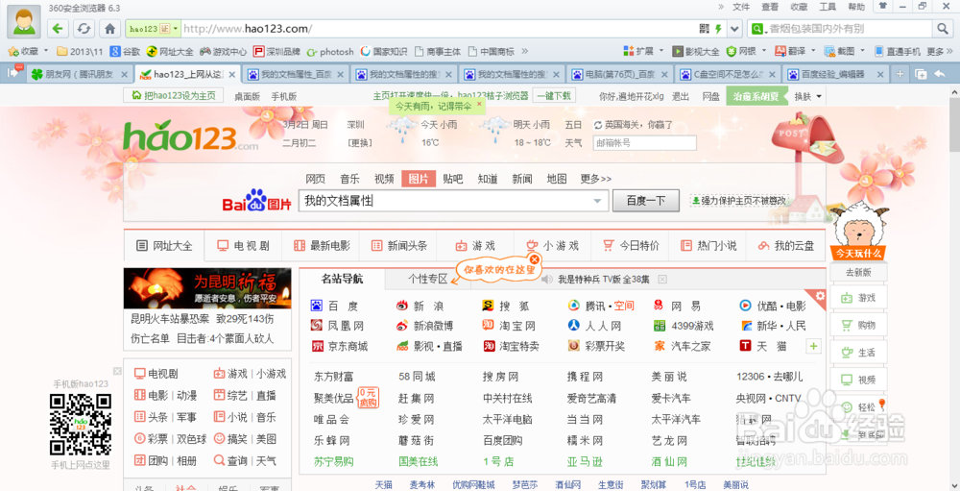Close the 今天有雨 reminder tooltip
960x491 pixels.
point(479,104)
